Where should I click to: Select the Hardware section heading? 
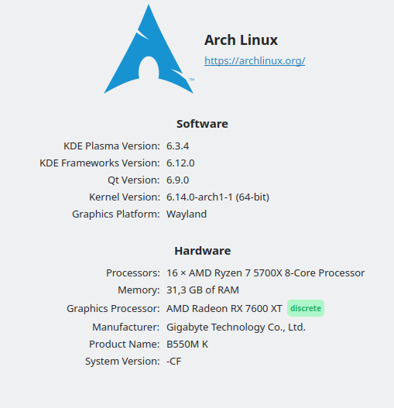tap(203, 251)
